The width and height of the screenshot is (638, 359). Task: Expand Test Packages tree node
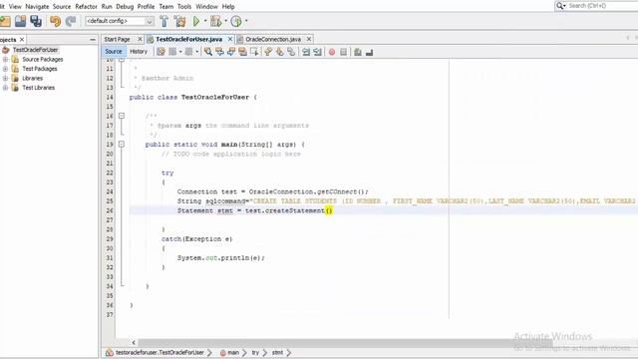point(5,69)
